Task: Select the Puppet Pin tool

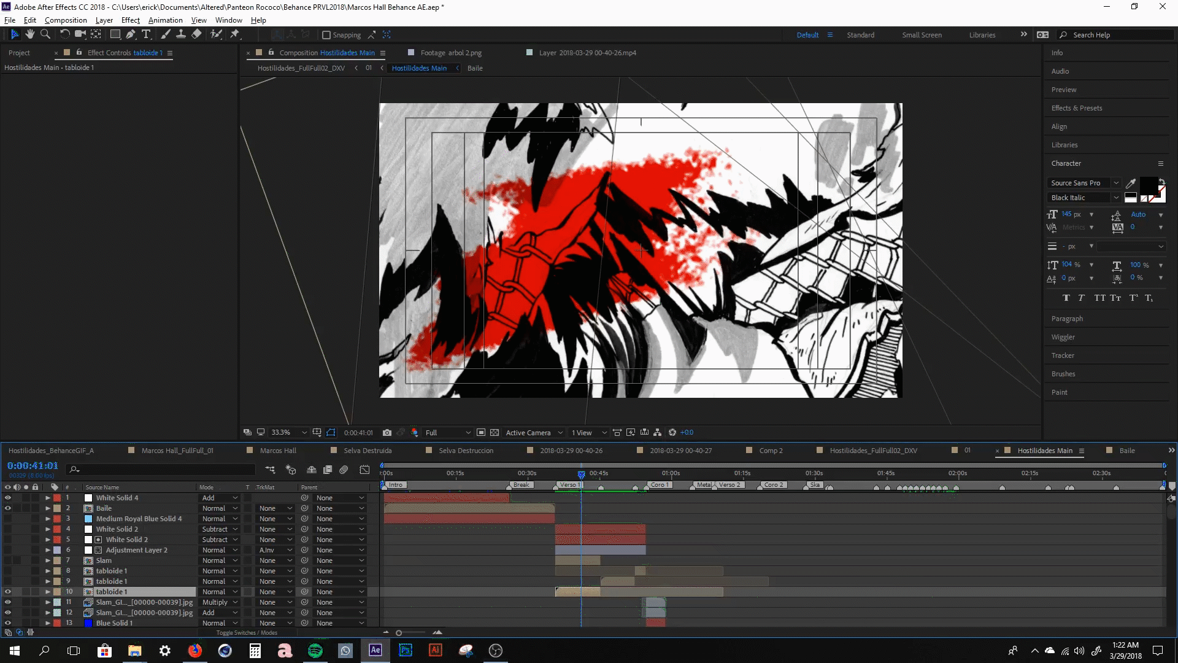Action: point(235,34)
